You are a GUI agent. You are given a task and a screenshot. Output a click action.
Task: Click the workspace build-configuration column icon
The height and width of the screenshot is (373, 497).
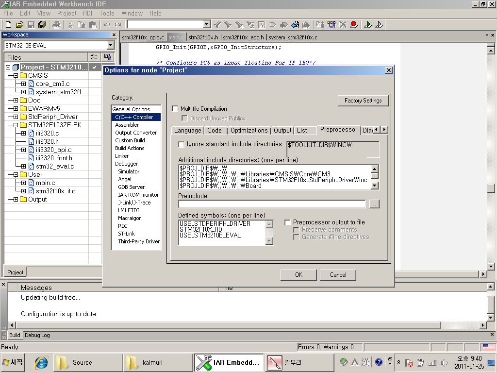tap(107, 57)
